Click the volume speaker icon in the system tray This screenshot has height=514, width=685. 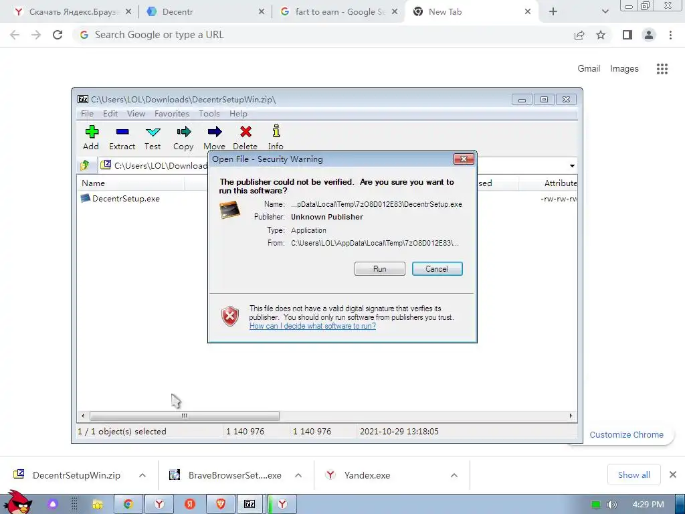pyautogui.click(x=611, y=505)
